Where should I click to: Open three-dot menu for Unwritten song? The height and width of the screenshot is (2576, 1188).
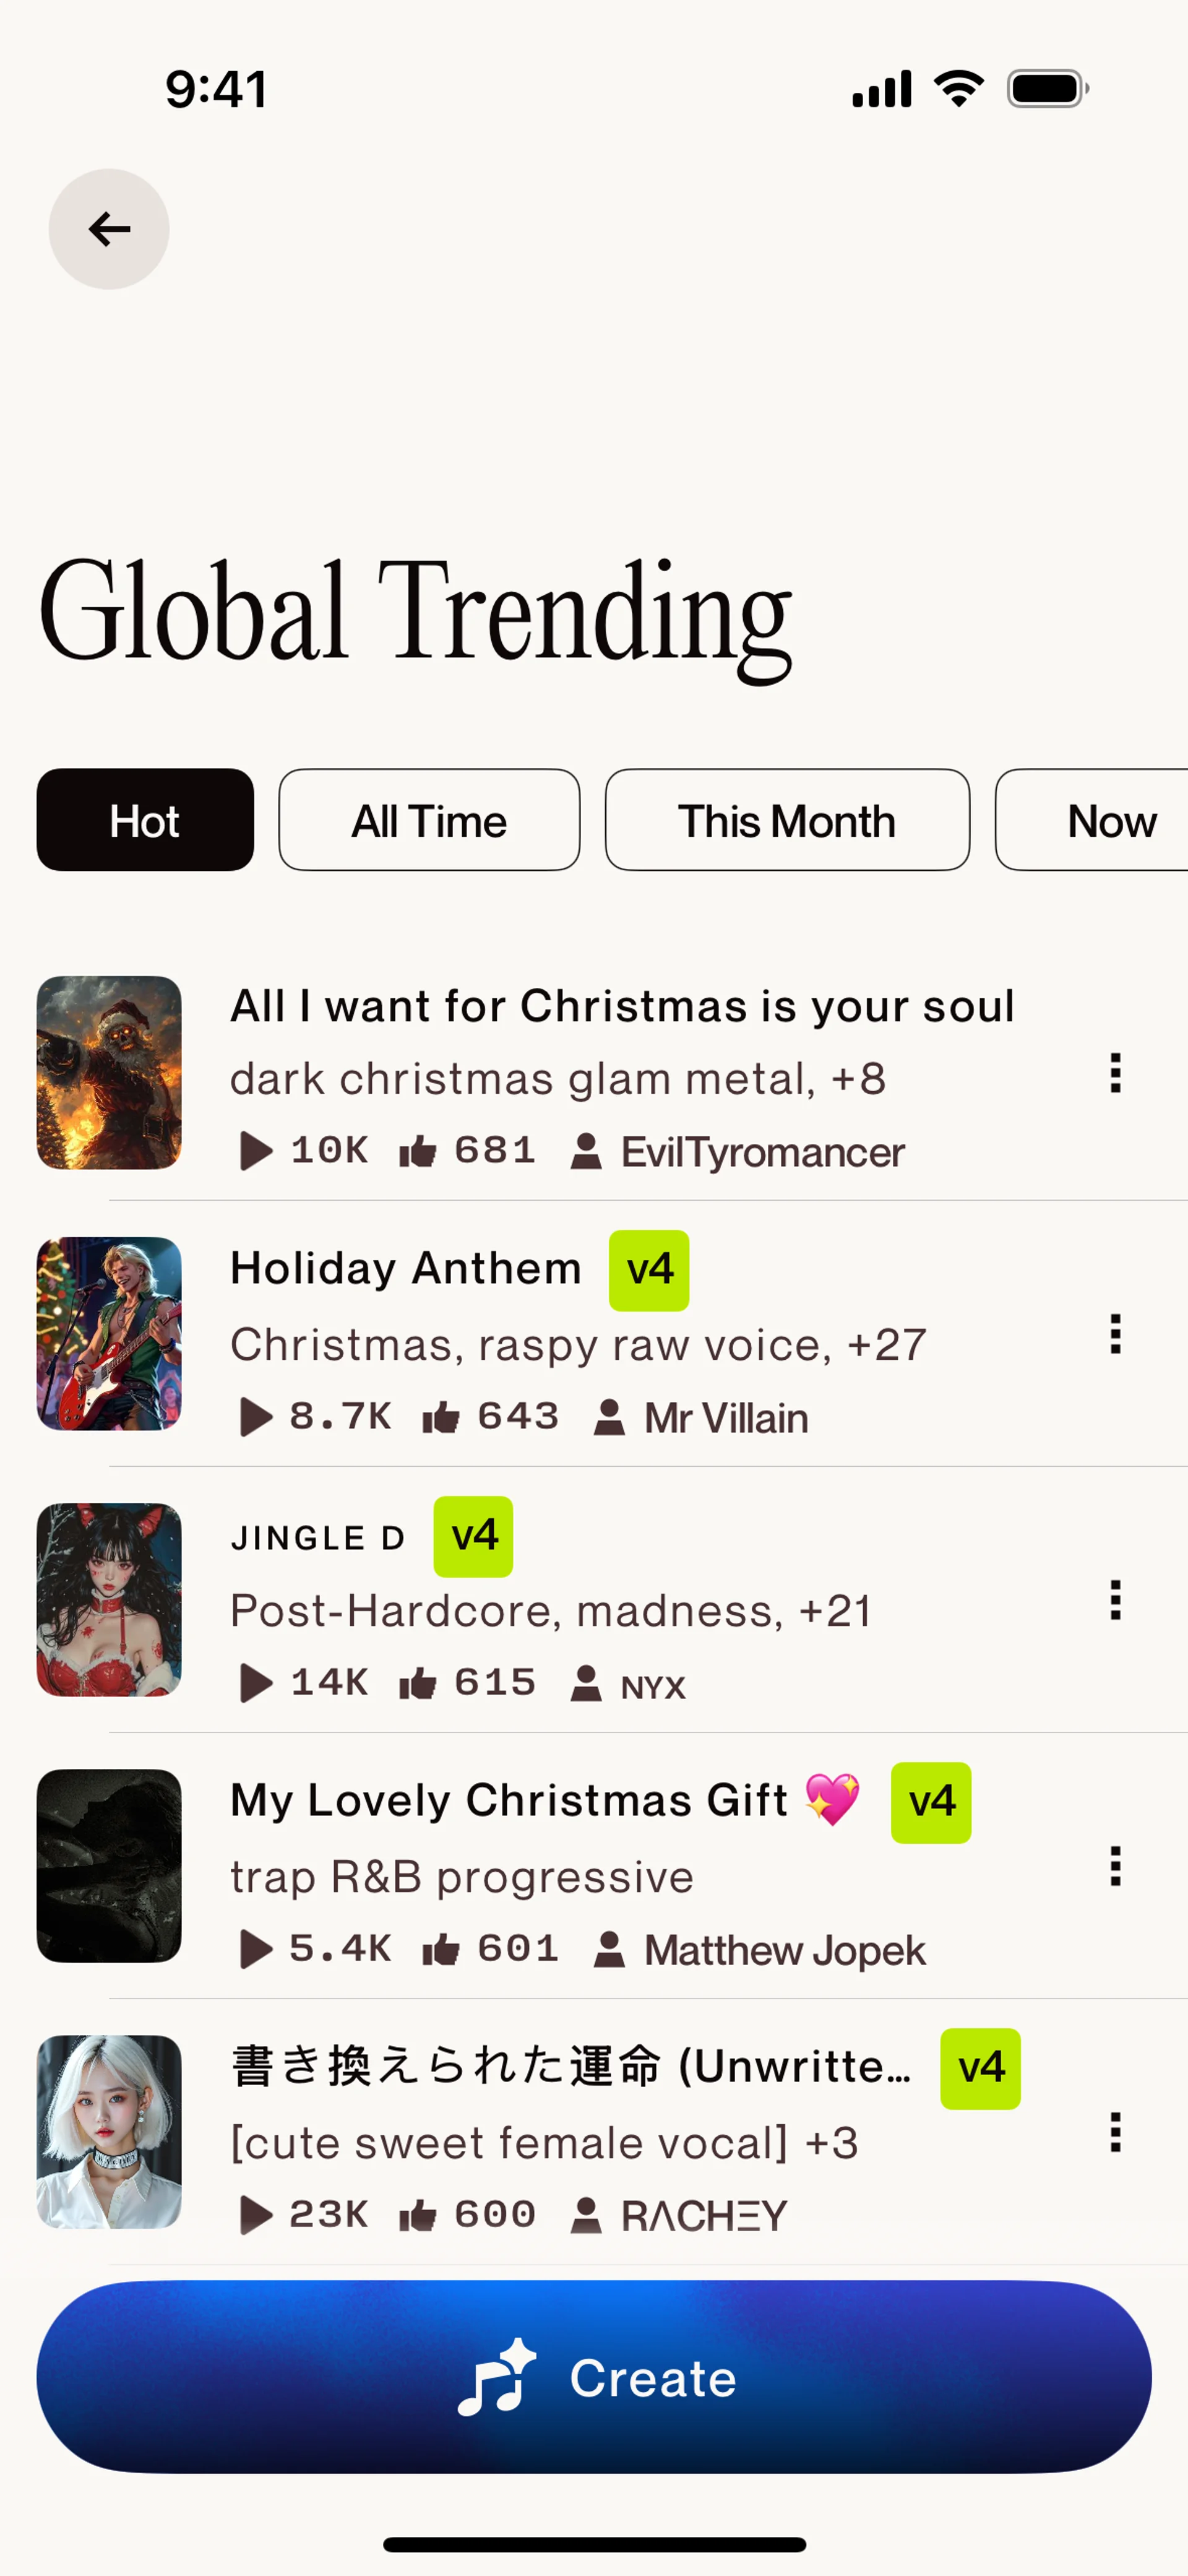1115,2132
